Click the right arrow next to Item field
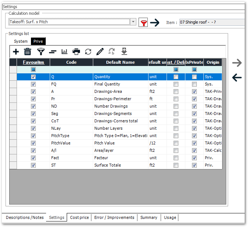Image resolution: width=248 pixels, height=227 pixels. [155, 22]
